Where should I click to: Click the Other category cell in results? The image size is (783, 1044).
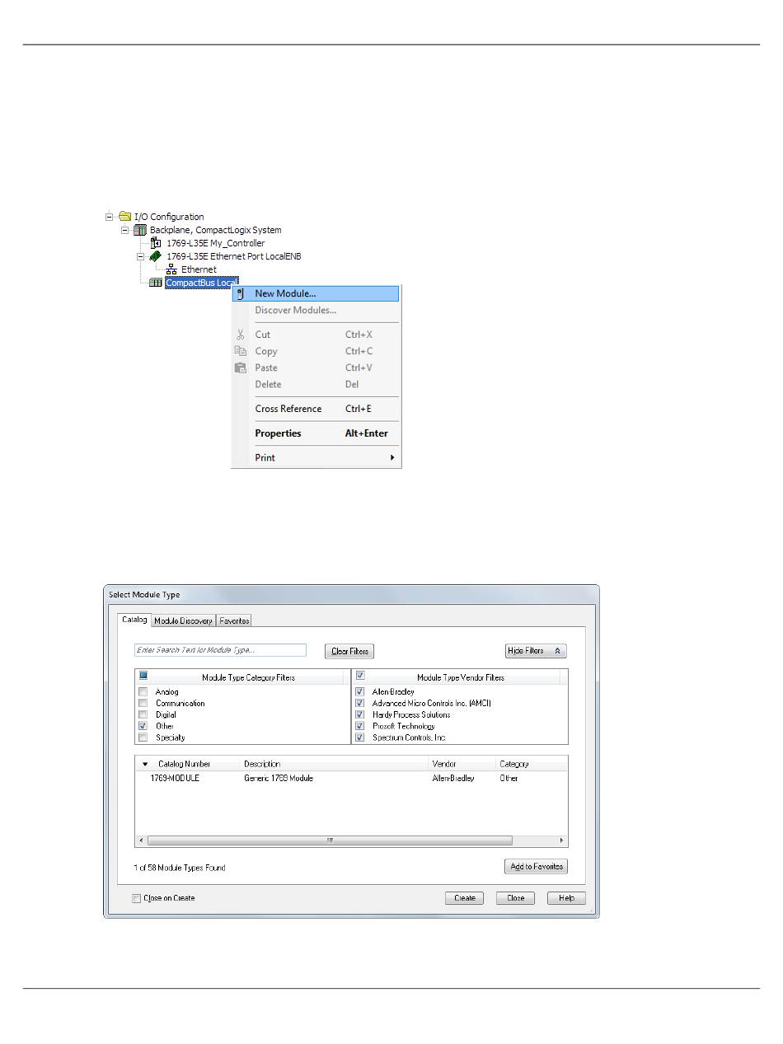tap(509, 779)
